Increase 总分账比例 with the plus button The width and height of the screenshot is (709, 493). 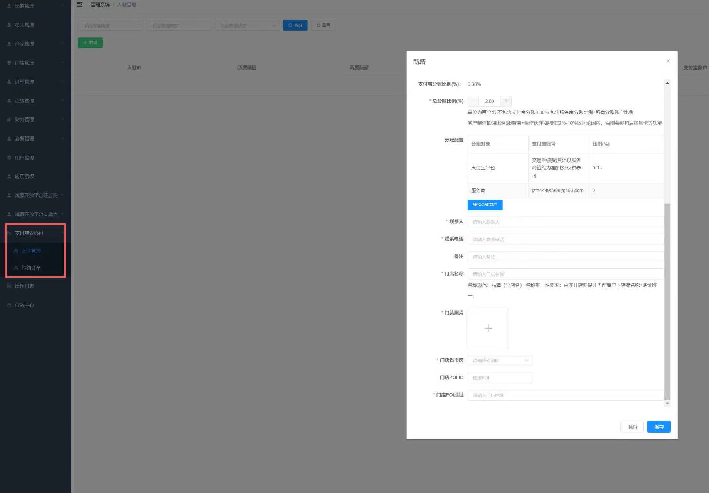click(x=506, y=101)
